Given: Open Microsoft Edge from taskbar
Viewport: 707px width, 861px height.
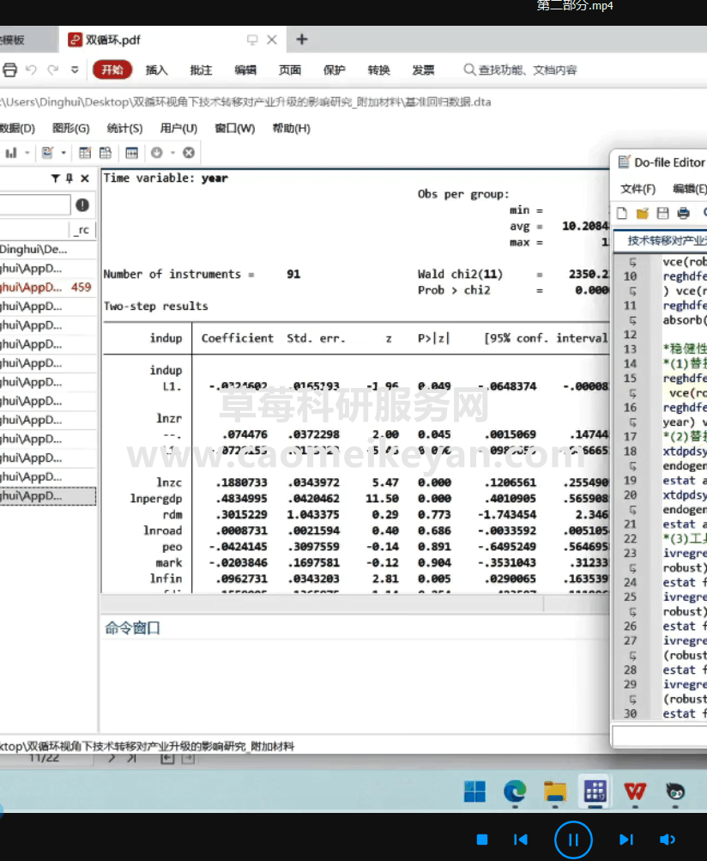Looking at the screenshot, I should [x=515, y=791].
